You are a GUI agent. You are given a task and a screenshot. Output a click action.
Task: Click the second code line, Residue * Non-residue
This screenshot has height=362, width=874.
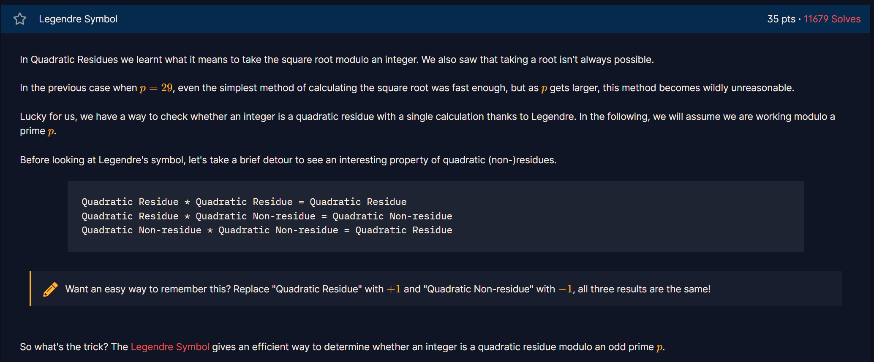[267, 216]
